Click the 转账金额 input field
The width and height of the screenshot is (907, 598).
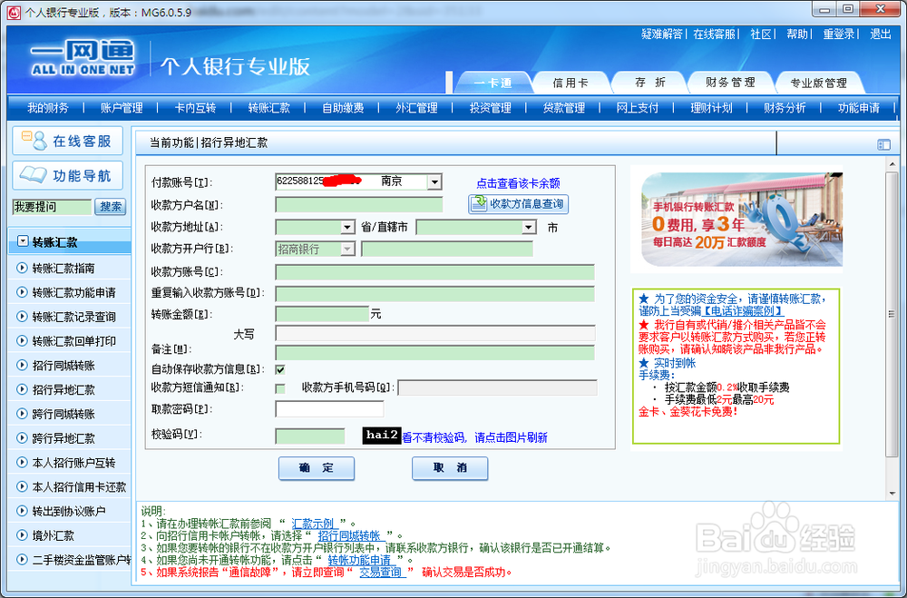point(322,314)
